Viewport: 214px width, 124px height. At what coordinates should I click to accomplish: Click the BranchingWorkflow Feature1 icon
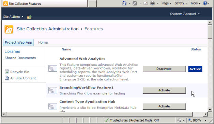[x=53, y=90]
